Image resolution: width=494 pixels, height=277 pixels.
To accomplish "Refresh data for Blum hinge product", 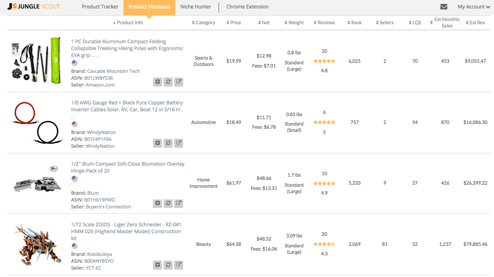I will pyautogui.click(x=168, y=203).
